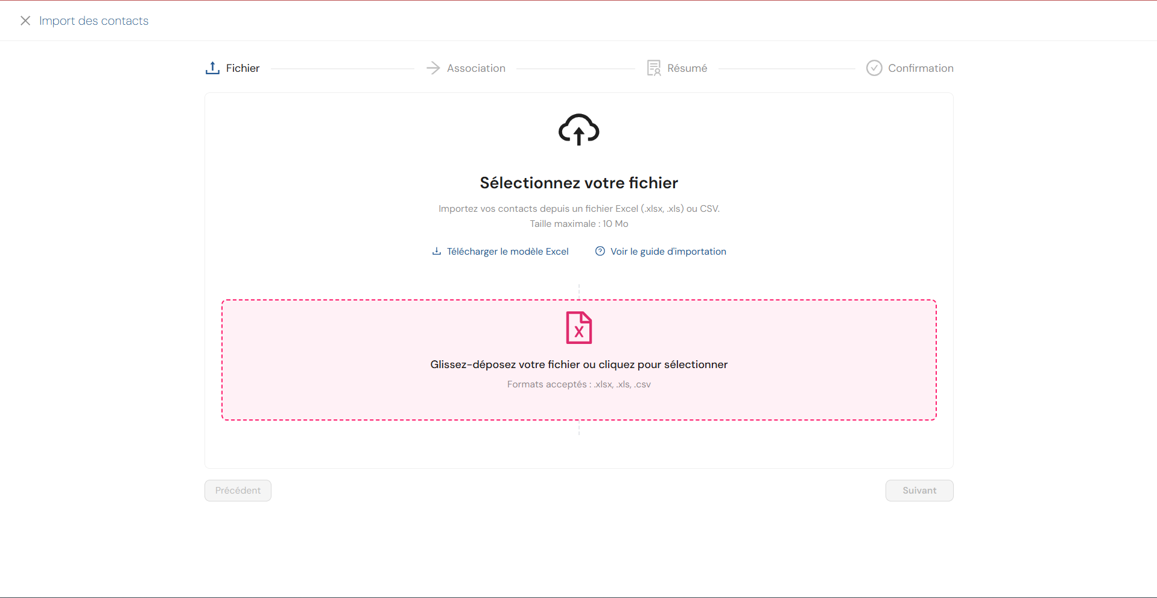The image size is (1157, 598).
Task: Click the help circle icon beside guide link
Action: coord(600,251)
